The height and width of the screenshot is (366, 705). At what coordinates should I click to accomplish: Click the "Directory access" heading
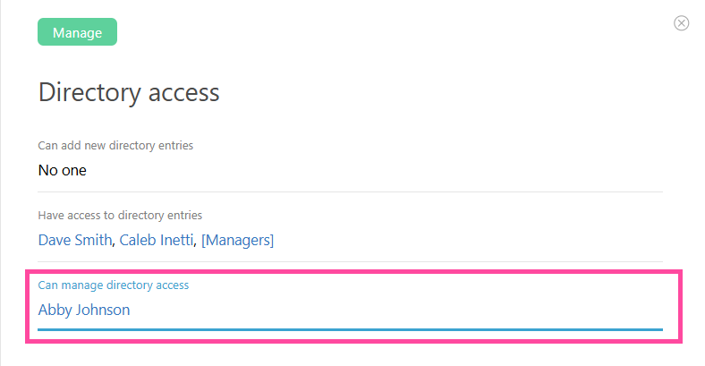coord(129,92)
